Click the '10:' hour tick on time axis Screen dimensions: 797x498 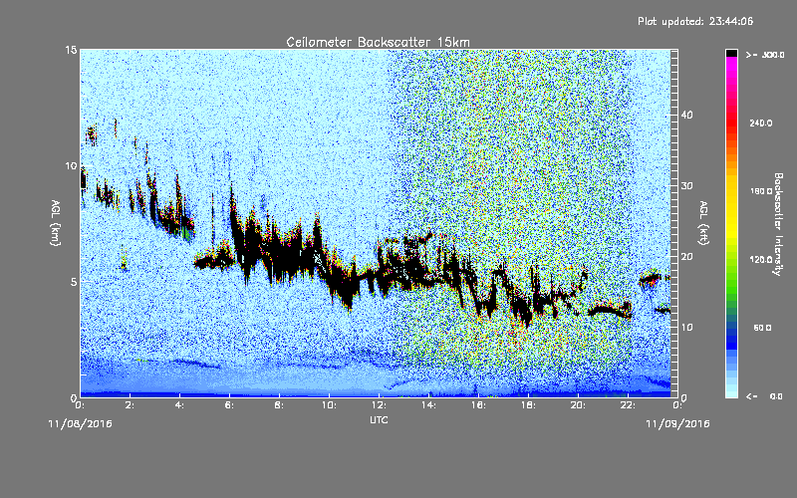(329, 405)
